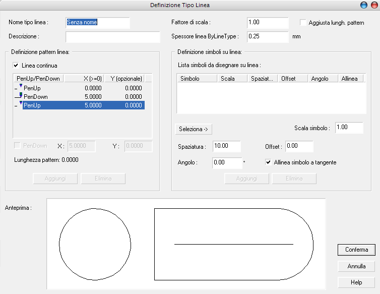Click the Offset column header
The height and width of the screenshot is (294, 380).
point(293,79)
